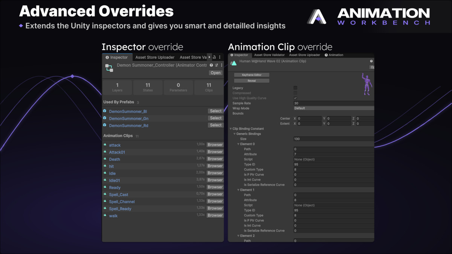Open the controller header three-dot menu
452x254 pixels.
[221, 65]
